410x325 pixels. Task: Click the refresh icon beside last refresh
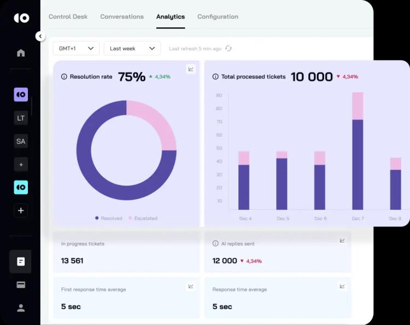(229, 49)
